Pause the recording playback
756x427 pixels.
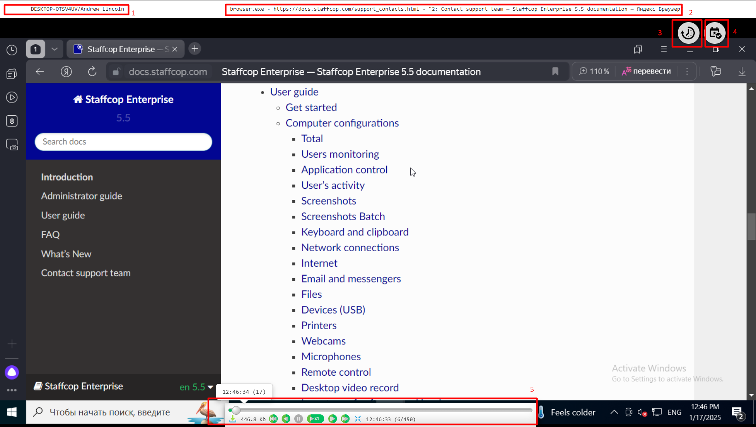299,419
